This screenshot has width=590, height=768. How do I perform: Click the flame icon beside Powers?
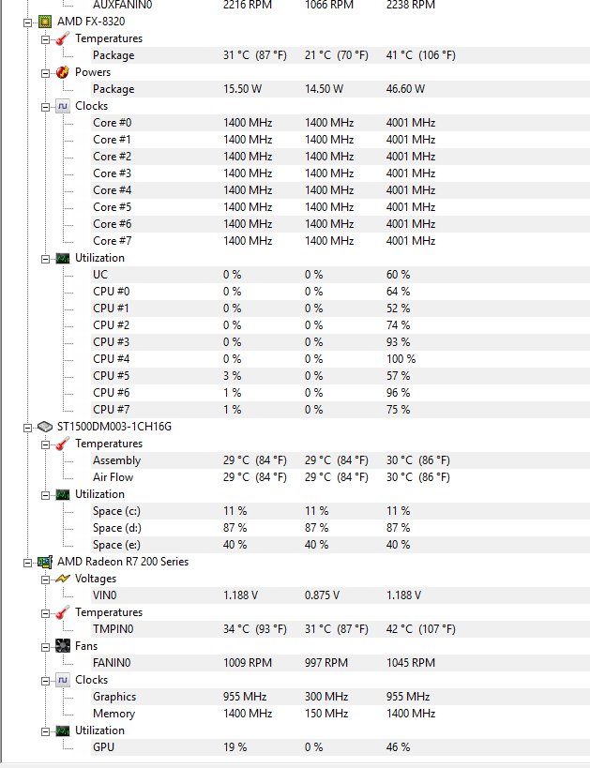(63, 72)
